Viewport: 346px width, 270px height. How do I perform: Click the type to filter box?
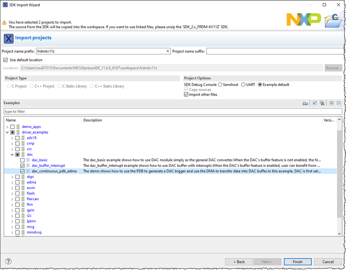click(x=173, y=111)
